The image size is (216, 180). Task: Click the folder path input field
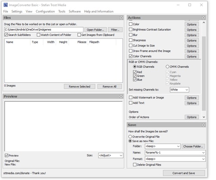point(44,30)
